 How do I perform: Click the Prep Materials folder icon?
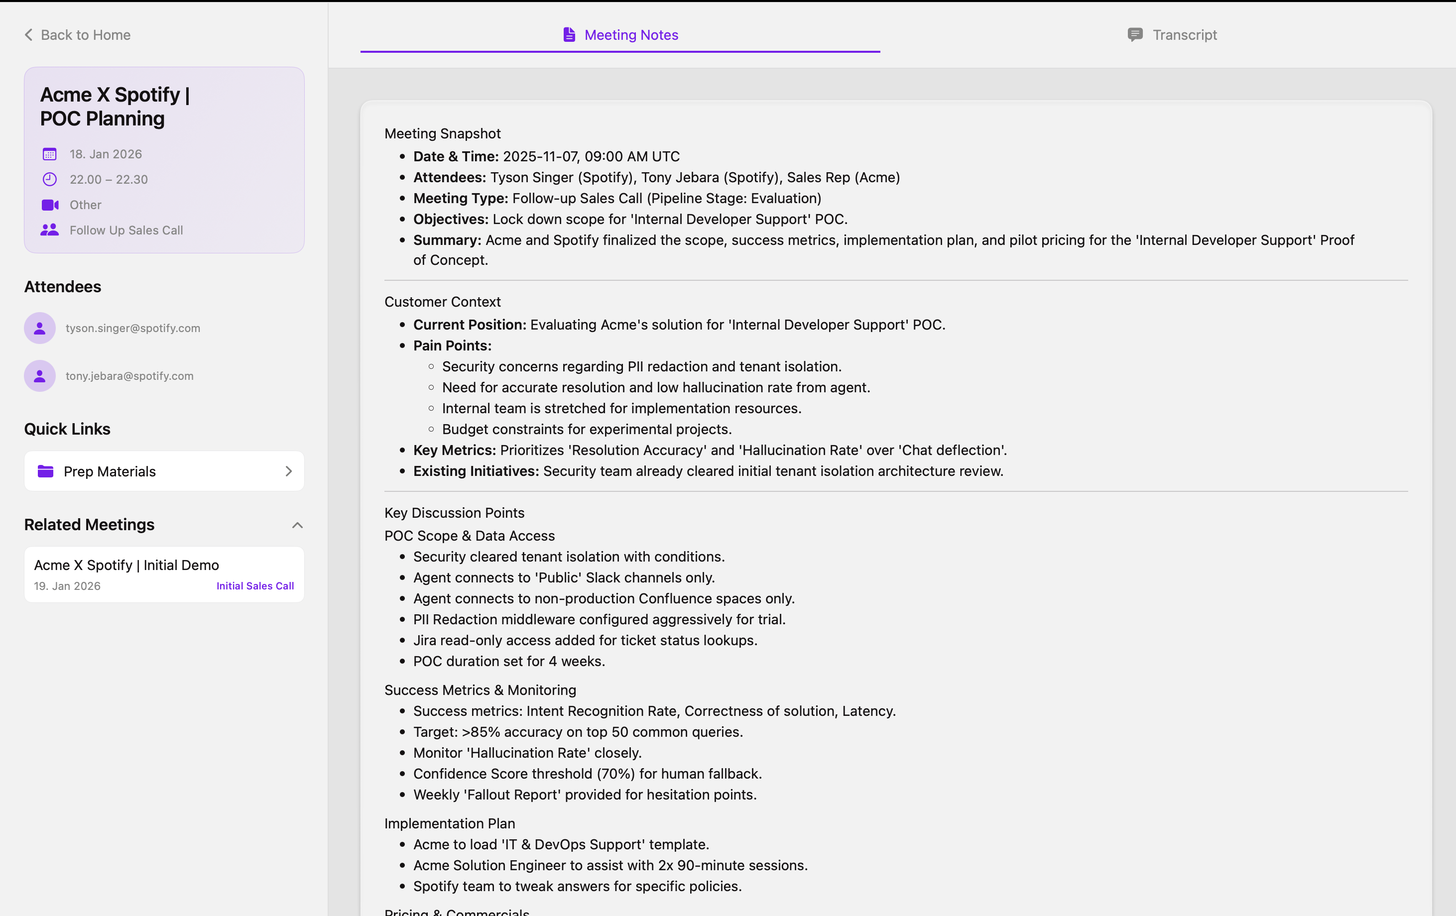(x=46, y=471)
